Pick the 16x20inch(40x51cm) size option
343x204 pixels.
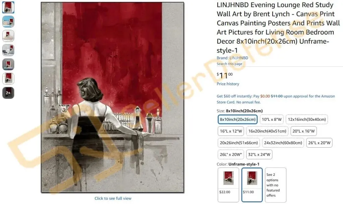click(267, 131)
